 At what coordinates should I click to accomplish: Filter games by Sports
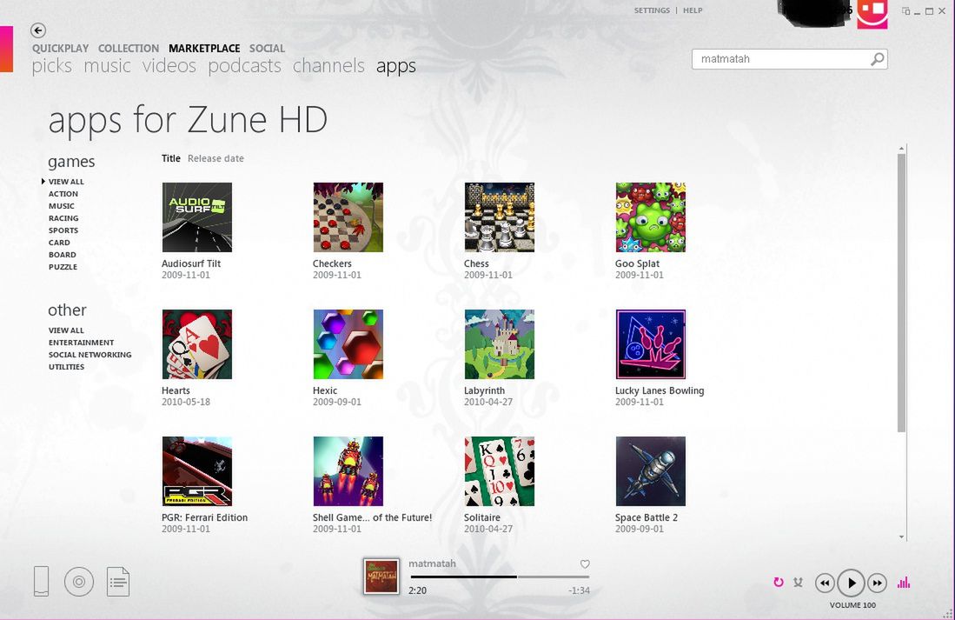click(x=63, y=230)
